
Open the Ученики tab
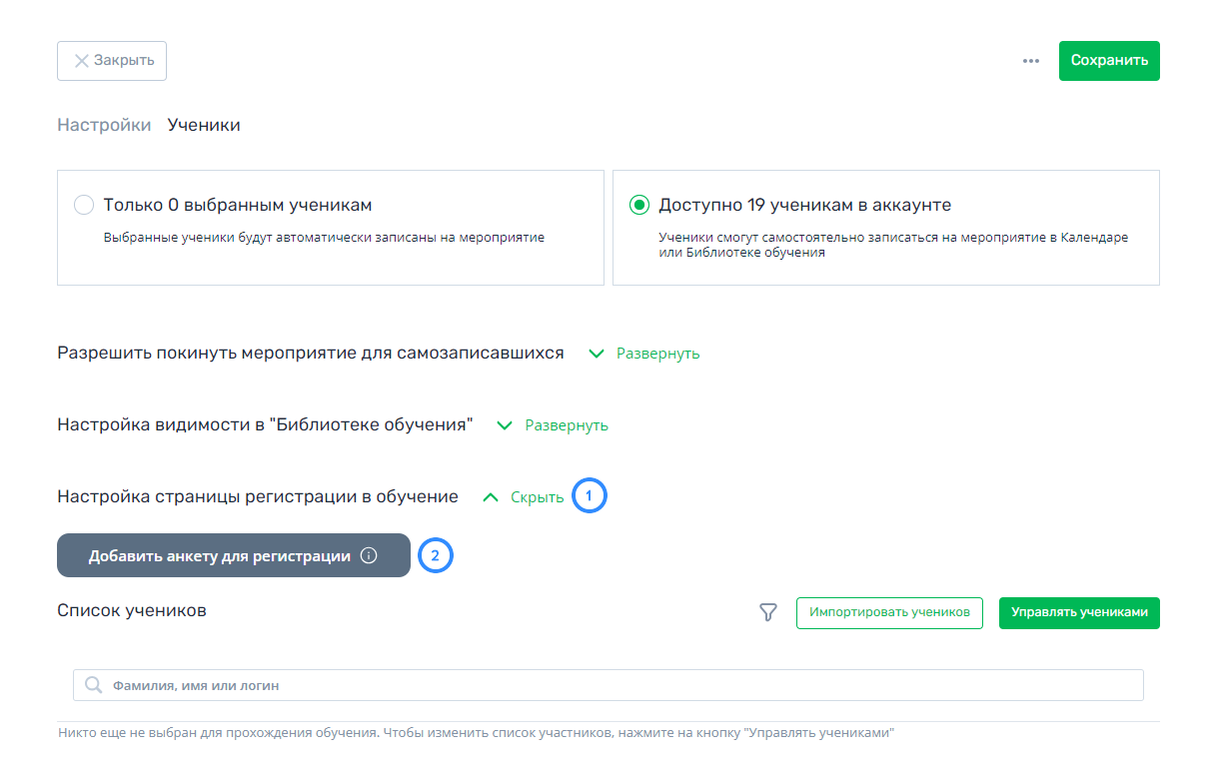pyautogui.click(x=204, y=125)
